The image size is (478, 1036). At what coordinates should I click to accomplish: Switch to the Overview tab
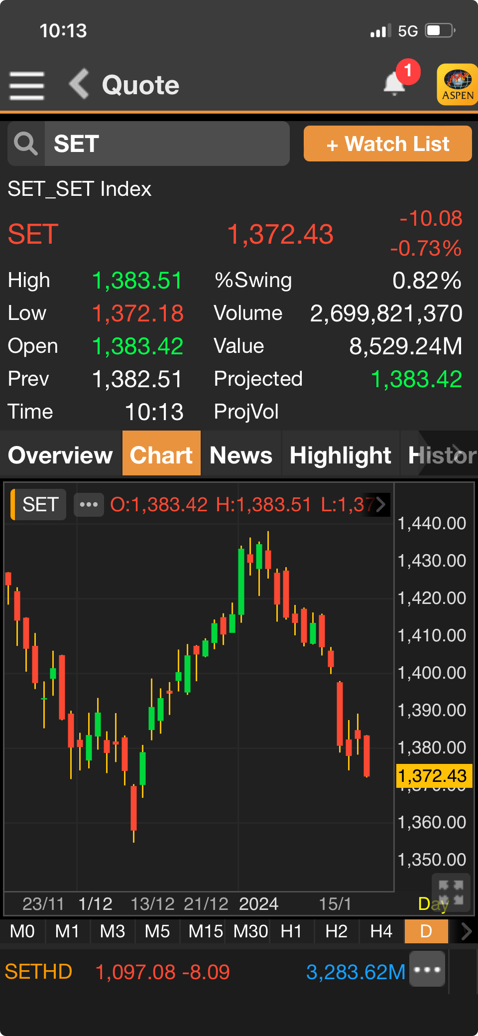click(61, 455)
